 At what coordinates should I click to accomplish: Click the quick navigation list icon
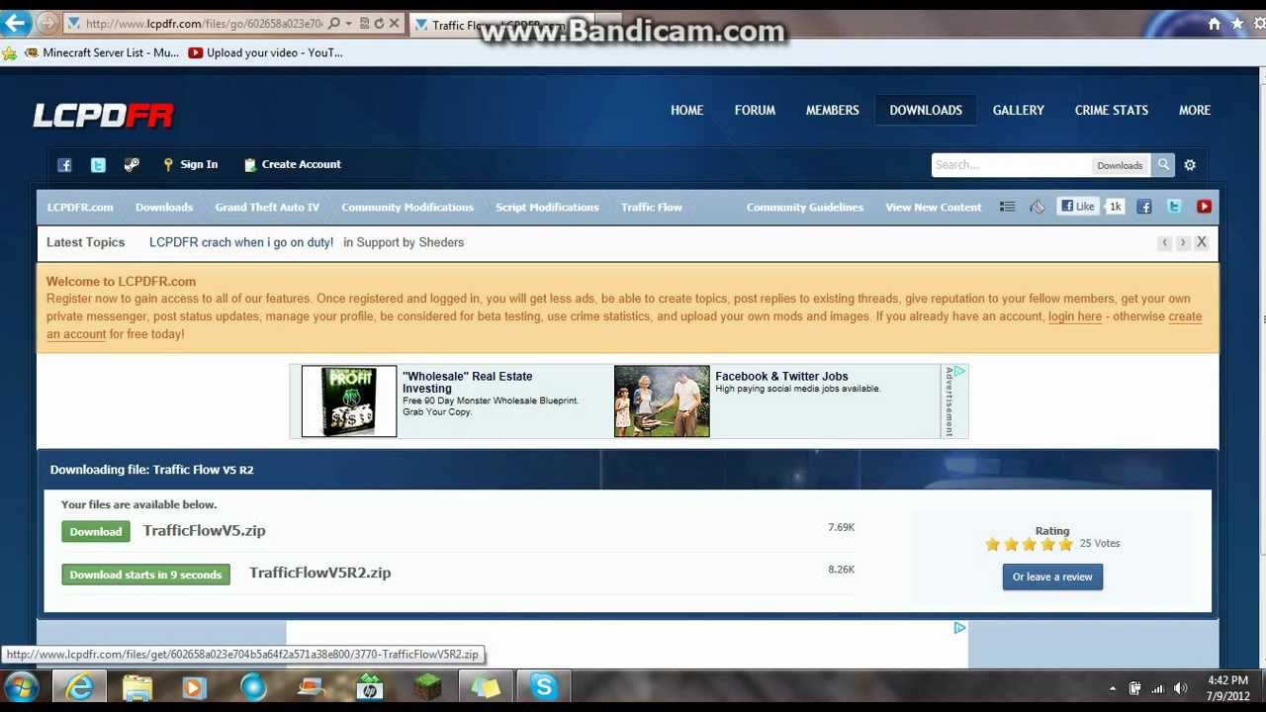coord(1007,207)
